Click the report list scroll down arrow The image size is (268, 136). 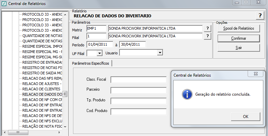click(x=65, y=127)
